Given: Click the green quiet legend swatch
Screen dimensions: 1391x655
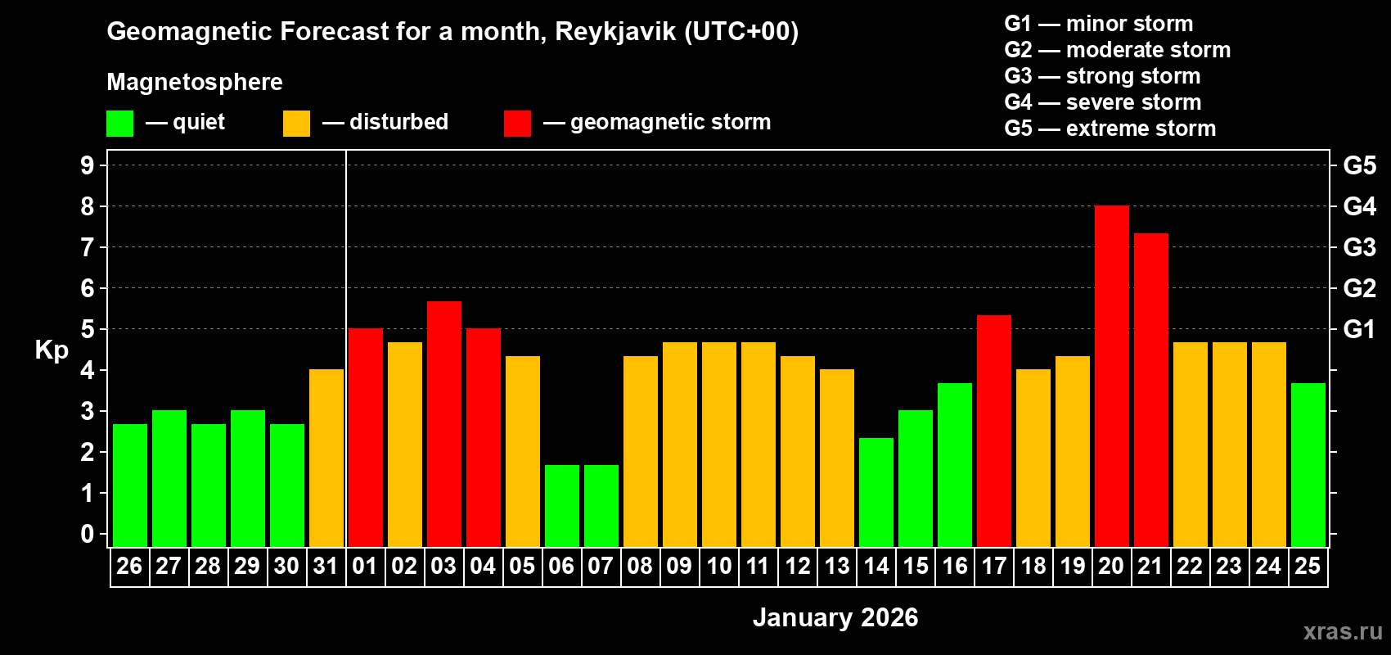Looking at the screenshot, I should point(119,124).
